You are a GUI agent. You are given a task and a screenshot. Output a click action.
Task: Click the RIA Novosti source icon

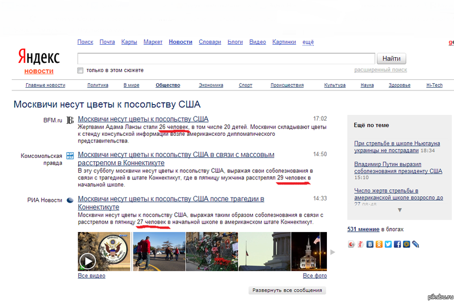(70, 200)
